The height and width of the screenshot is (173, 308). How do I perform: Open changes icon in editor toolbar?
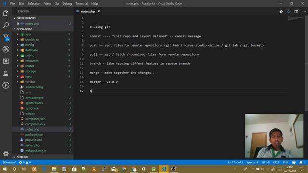[x=289, y=12]
